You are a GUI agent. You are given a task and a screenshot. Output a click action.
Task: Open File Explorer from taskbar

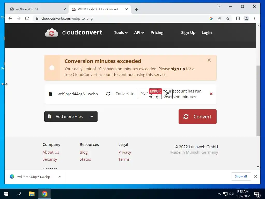(x=32, y=194)
